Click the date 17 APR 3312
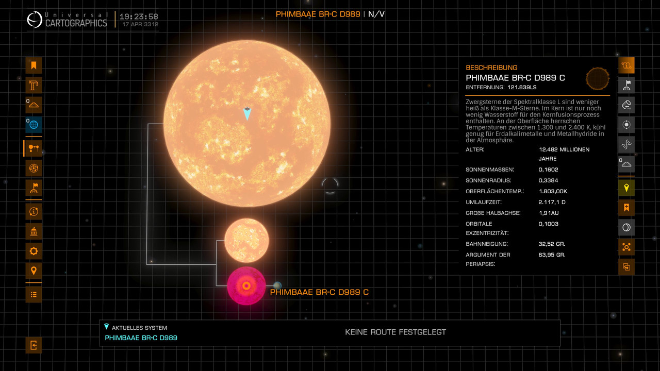The height and width of the screenshot is (371, 660). (x=140, y=24)
